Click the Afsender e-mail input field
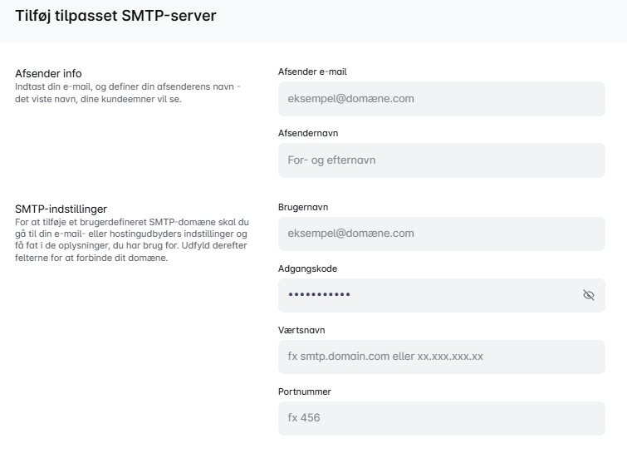The width and height of the screenshot is (627, 453). click(x=441, y=99)
